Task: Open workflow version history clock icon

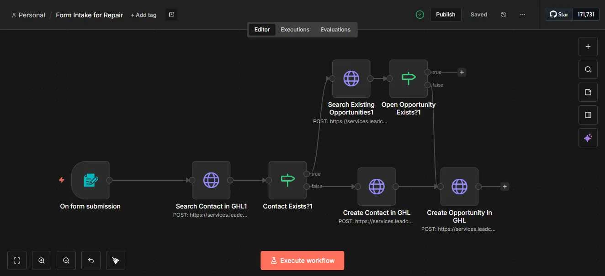Action: (x=504, y=15)
